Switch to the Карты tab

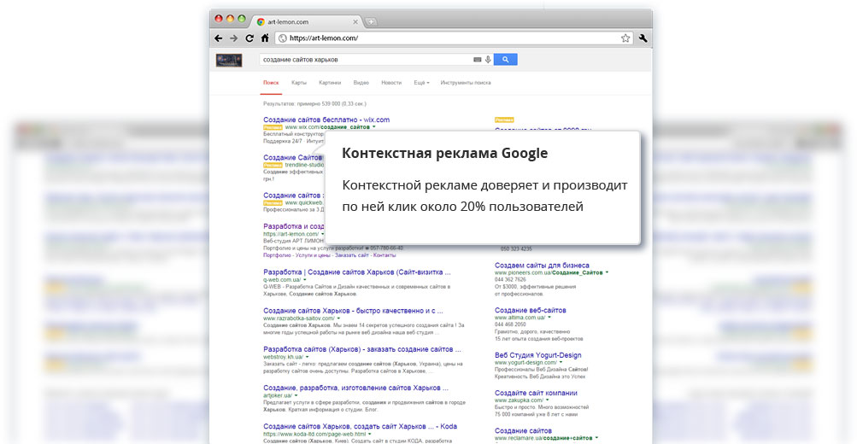click(299, 83)
